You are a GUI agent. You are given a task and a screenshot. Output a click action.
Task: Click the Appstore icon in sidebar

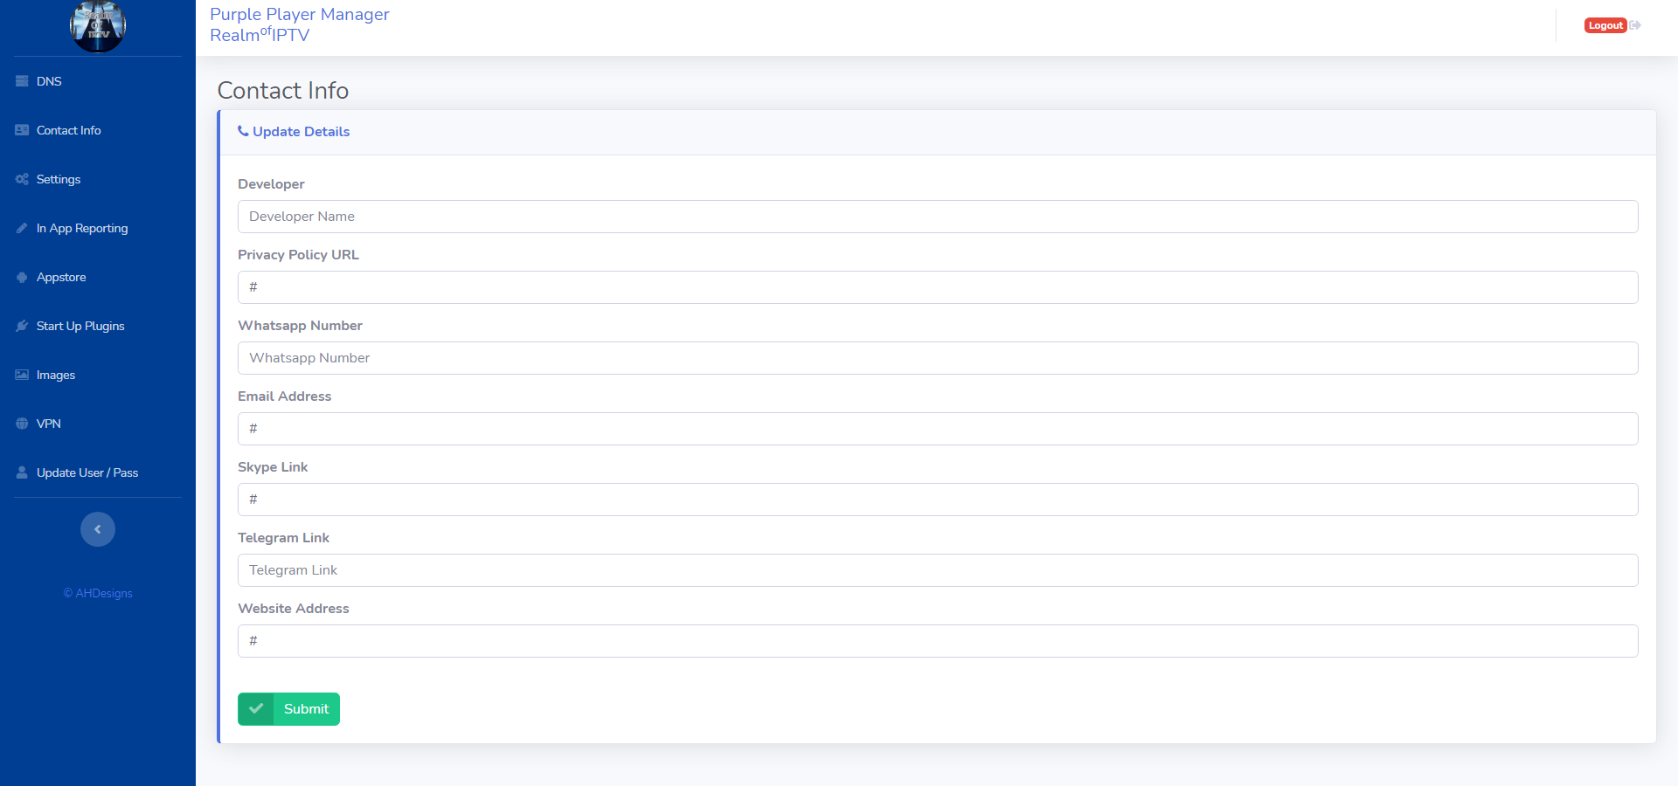[22, 277]
